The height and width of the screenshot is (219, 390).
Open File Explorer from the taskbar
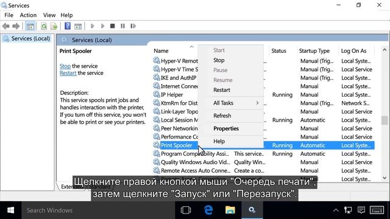(x=230, y=210)
